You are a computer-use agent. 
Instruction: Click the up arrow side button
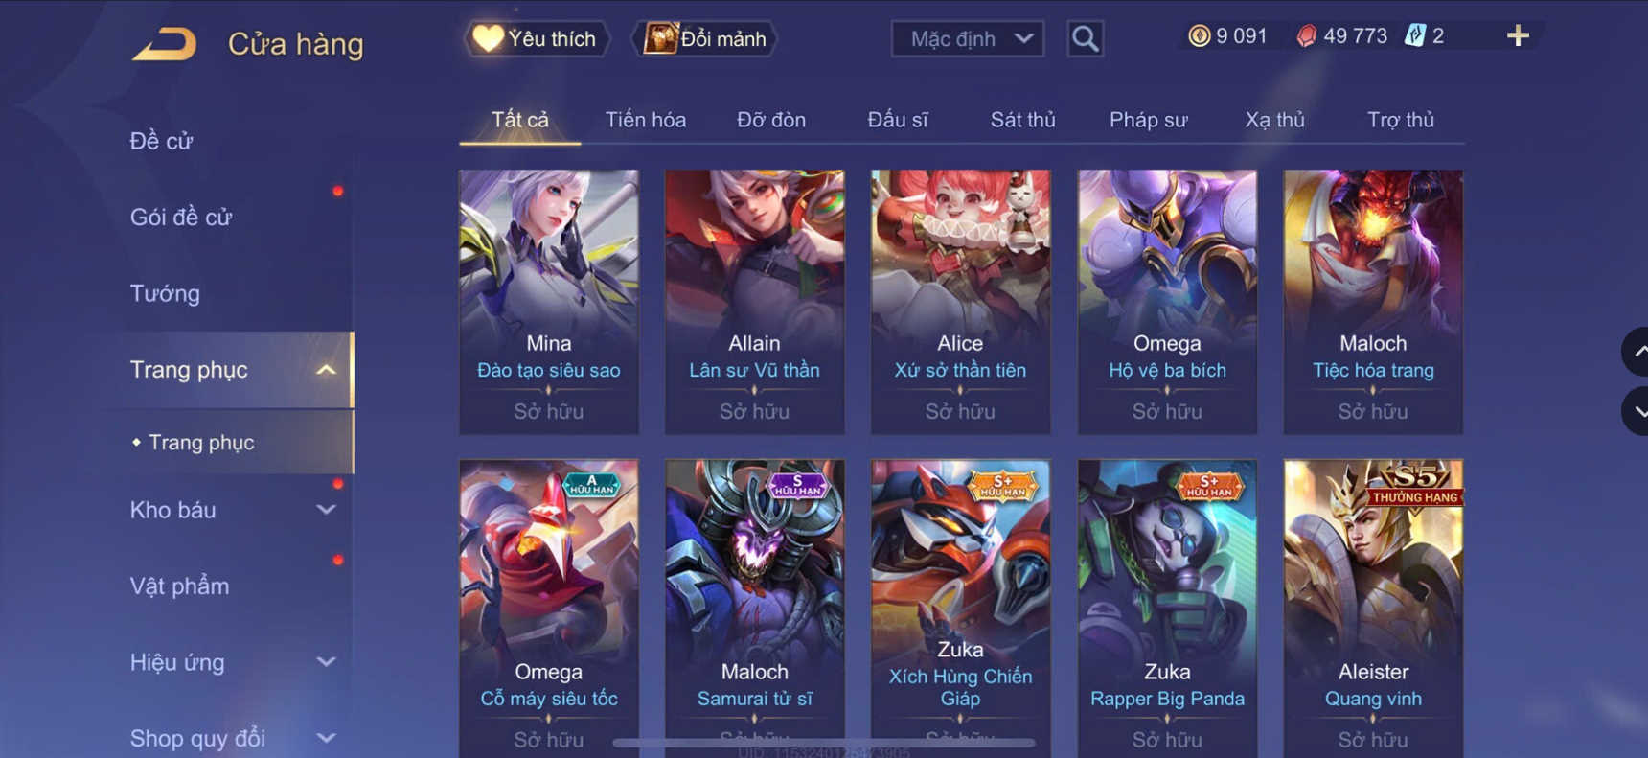(x=1637, y=352)
